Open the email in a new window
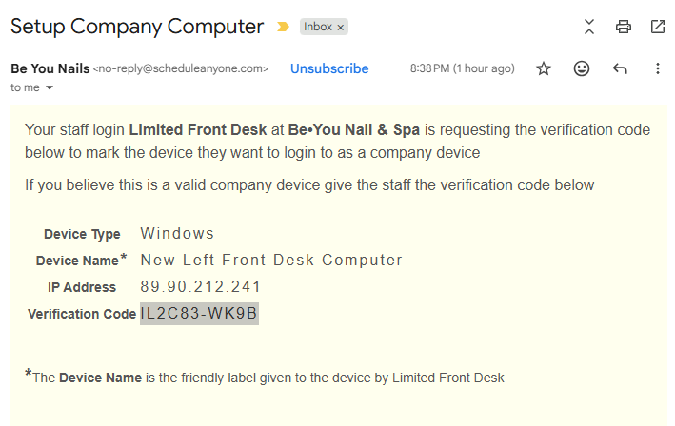This screenshot has width=675, height=426. pos(658,27)
